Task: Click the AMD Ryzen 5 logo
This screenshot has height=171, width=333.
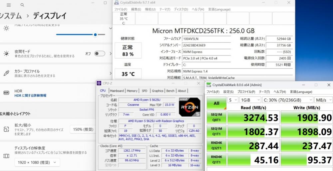Action: (x=189, y=107)
